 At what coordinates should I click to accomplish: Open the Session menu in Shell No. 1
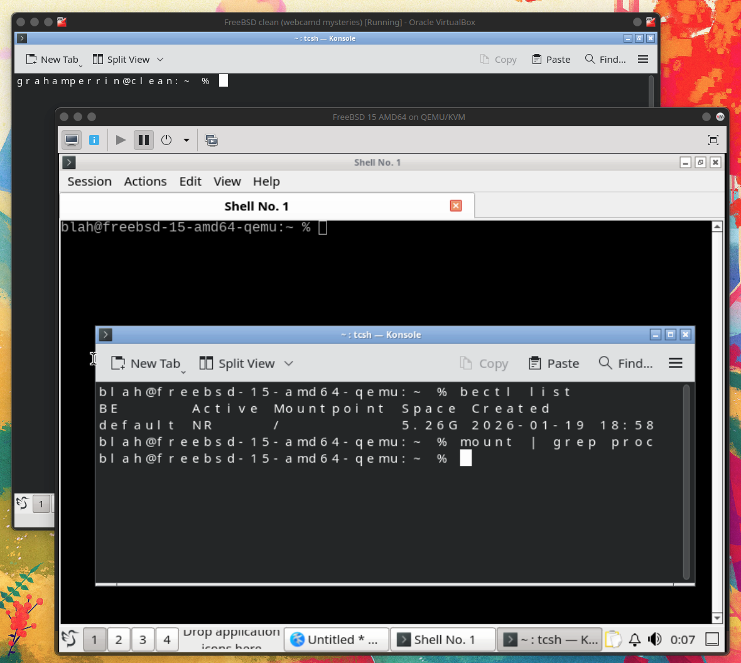[x=89, y=181]
